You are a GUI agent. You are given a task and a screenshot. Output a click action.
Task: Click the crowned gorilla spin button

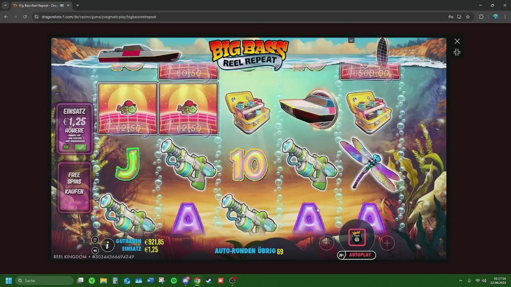pos(357,237)
